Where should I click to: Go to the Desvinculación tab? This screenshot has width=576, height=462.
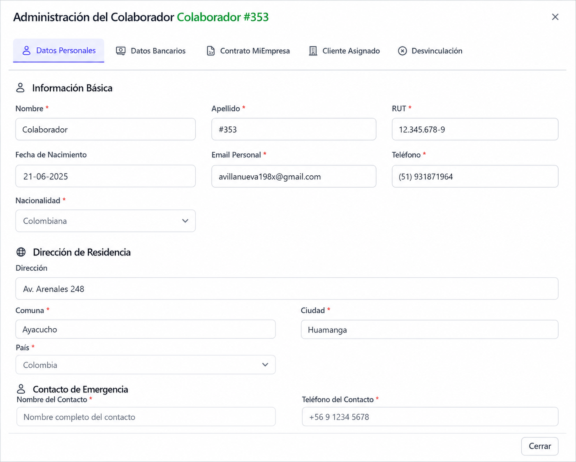[430, 51]
